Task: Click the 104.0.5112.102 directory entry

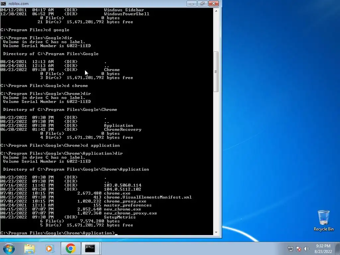Action: 123,189
